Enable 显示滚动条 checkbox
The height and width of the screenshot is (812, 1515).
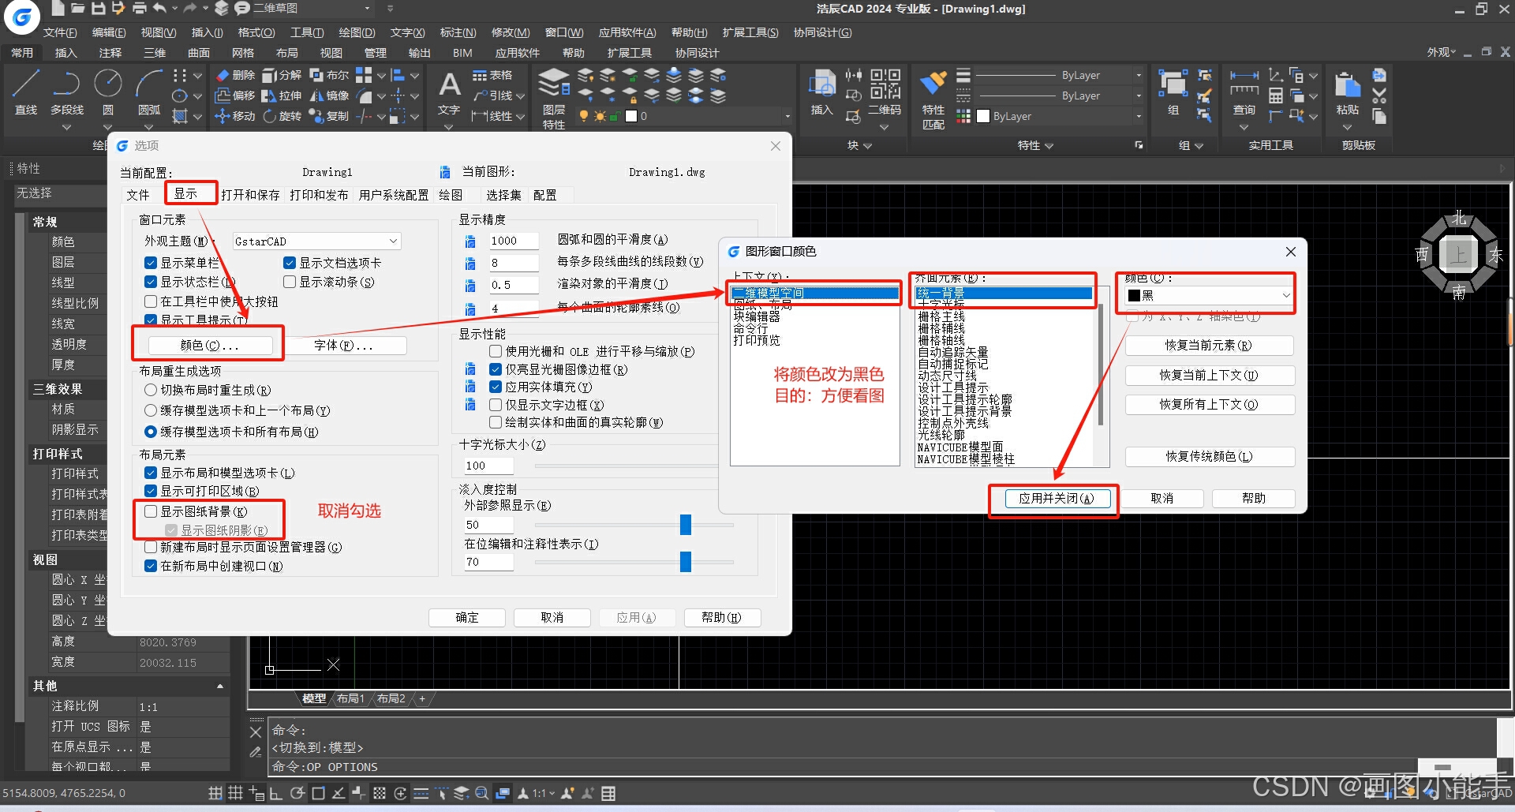pos(290,282)
